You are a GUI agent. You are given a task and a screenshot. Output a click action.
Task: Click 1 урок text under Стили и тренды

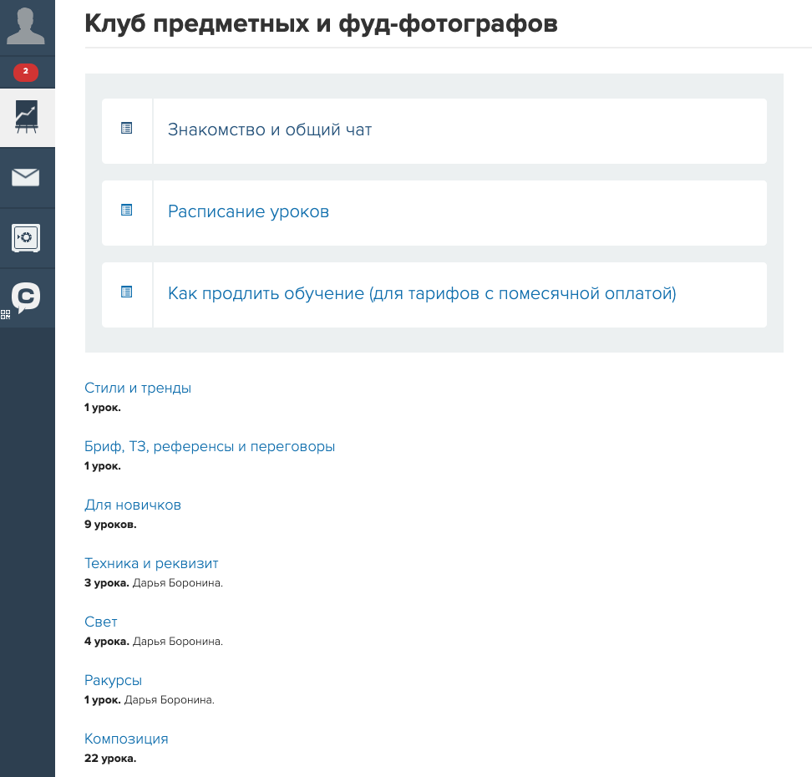(x=103, y=408)
